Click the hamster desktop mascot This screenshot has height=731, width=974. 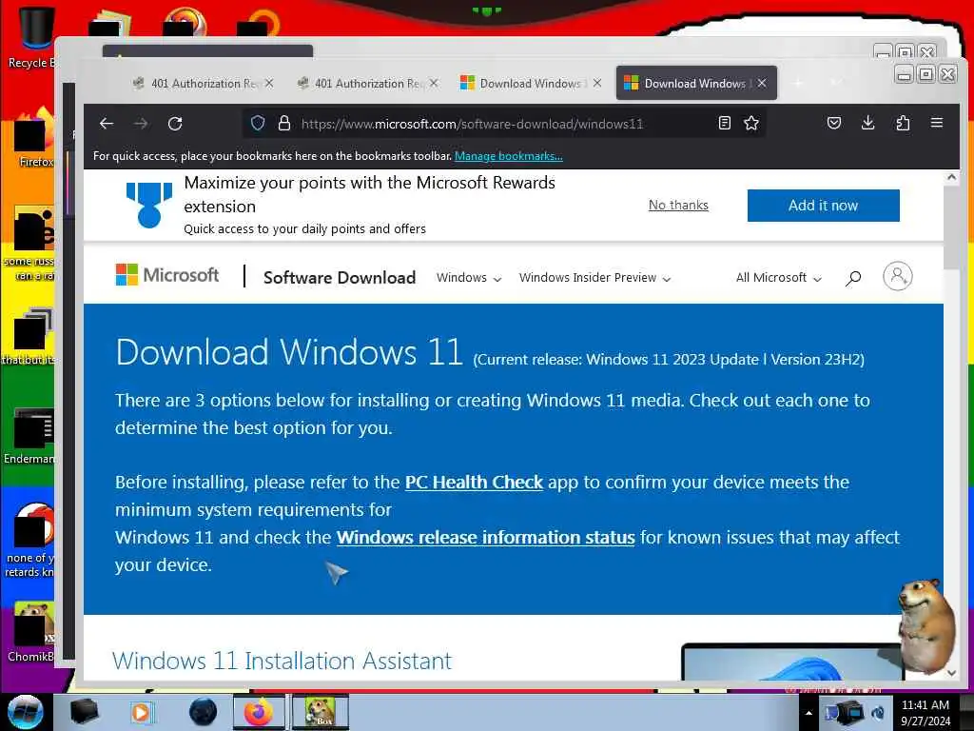pyautogui.click(x=926, y=626)
